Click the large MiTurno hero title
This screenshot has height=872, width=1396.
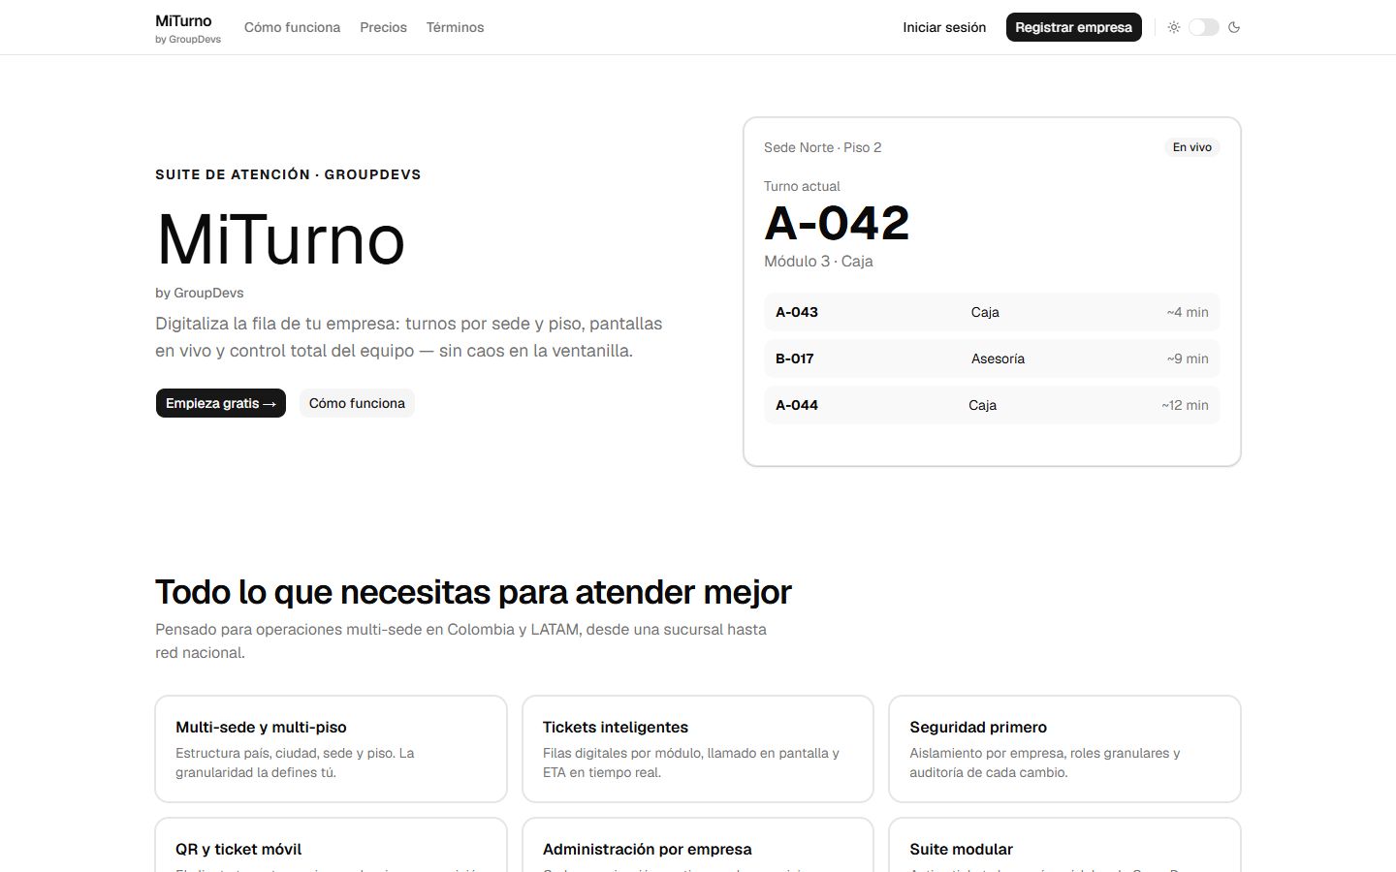pyautogui.click(x=280, y=238)
